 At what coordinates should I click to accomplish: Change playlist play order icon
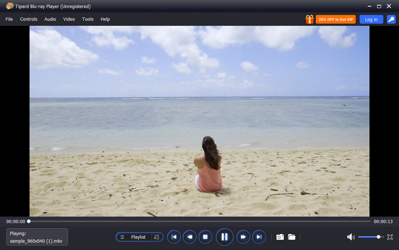coord(157,237)
